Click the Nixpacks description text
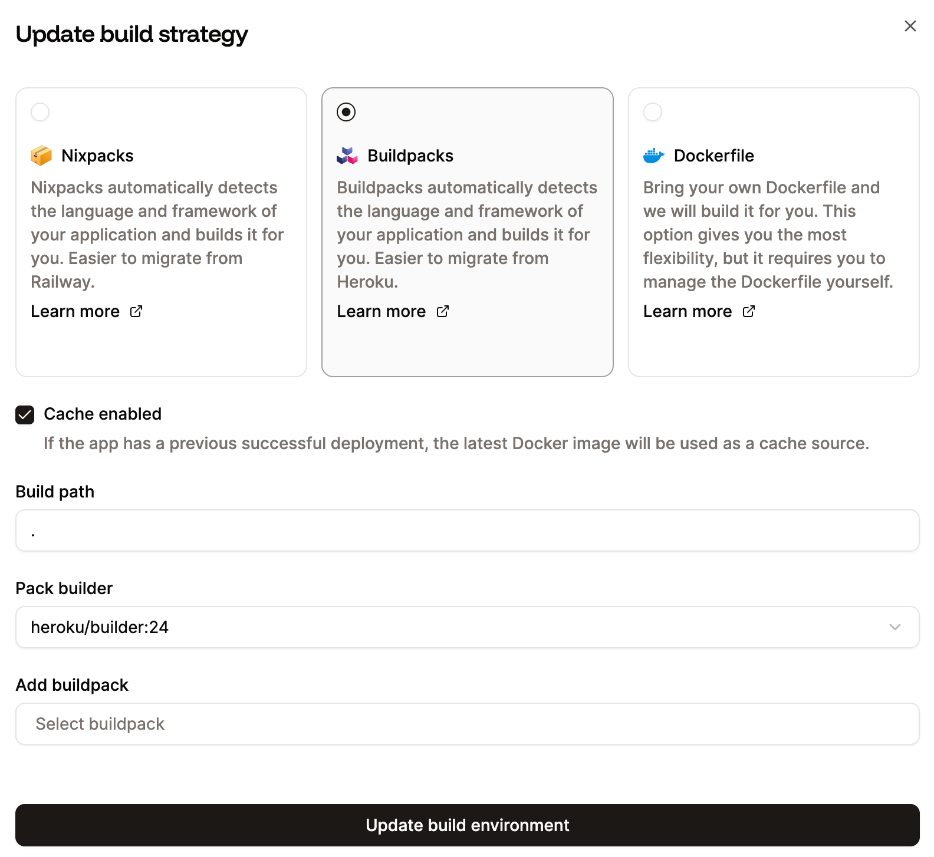 coord(157,235)
